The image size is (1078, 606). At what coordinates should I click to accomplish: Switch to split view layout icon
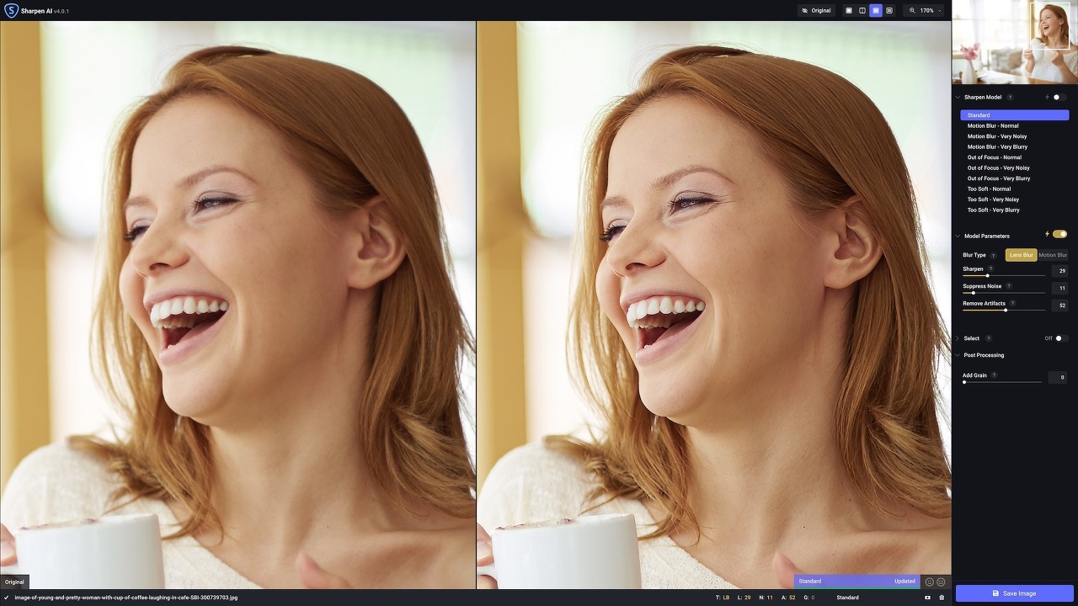[862, 11]
